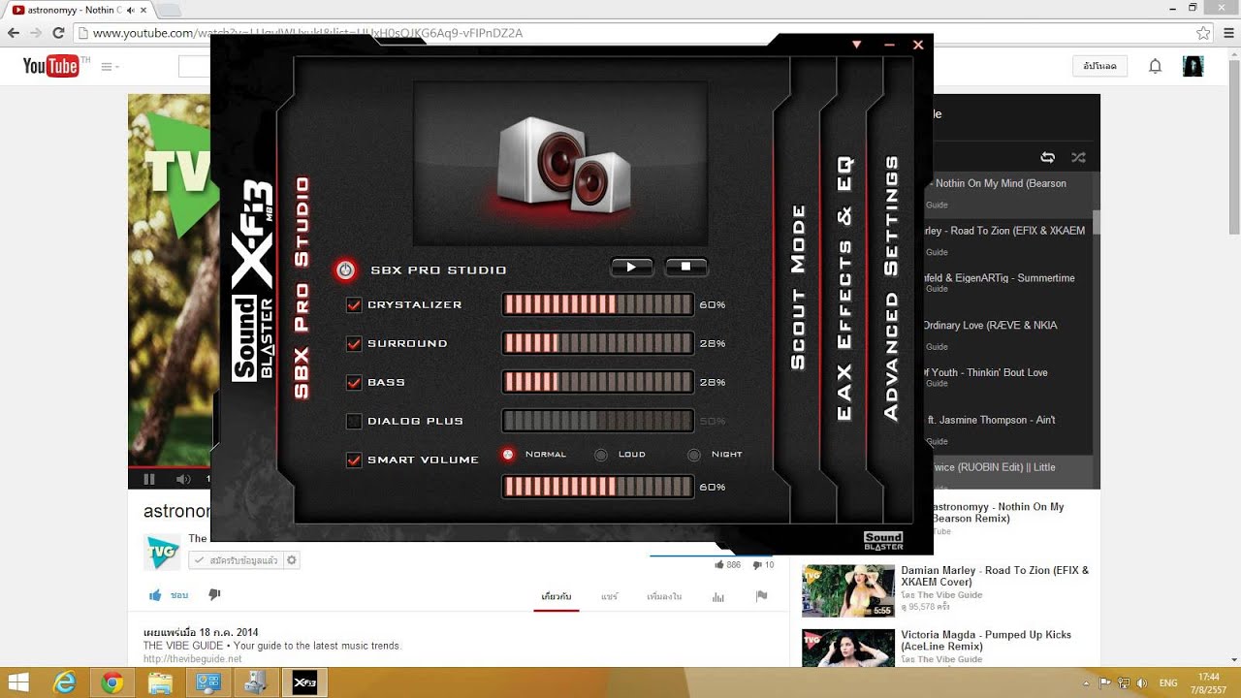Pause the YouTube video

(149, 479)
